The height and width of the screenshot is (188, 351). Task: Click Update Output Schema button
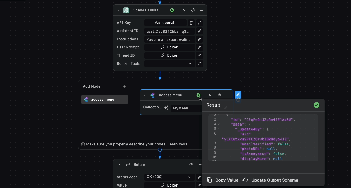tap(271, 180)
